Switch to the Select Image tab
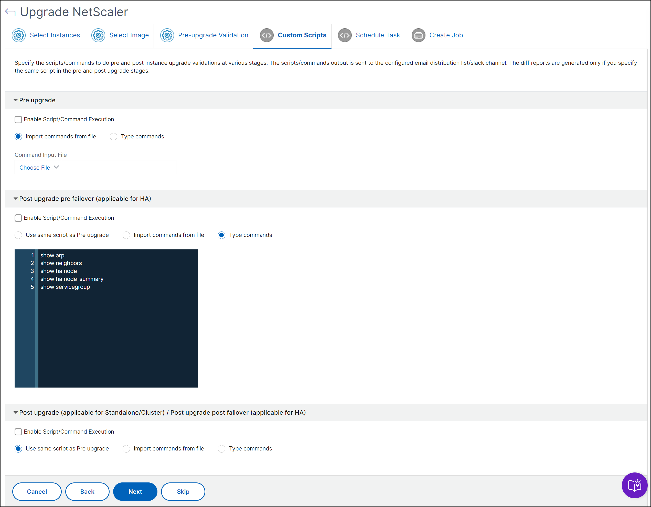651x507 pixels. (x=129, y=36)
